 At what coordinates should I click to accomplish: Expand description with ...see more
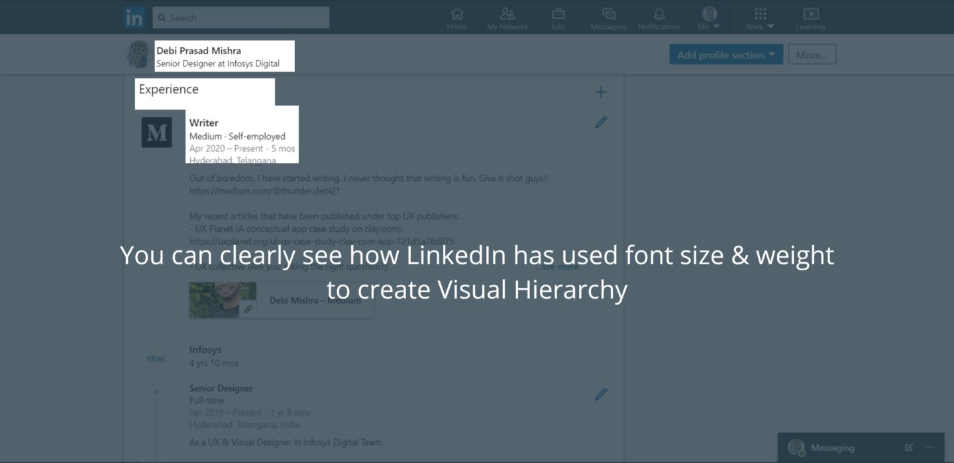[x=557, y=266]
